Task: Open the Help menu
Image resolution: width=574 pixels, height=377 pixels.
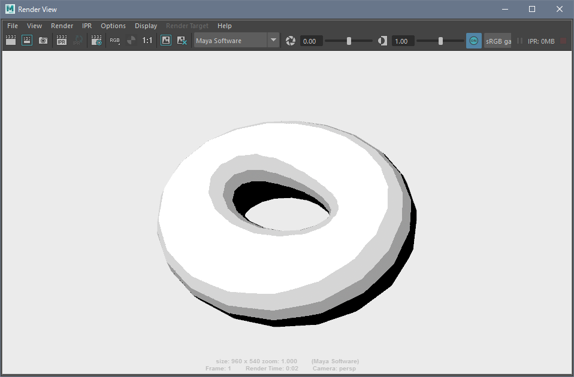Action: pyautogui.click(x=225, y=26)
